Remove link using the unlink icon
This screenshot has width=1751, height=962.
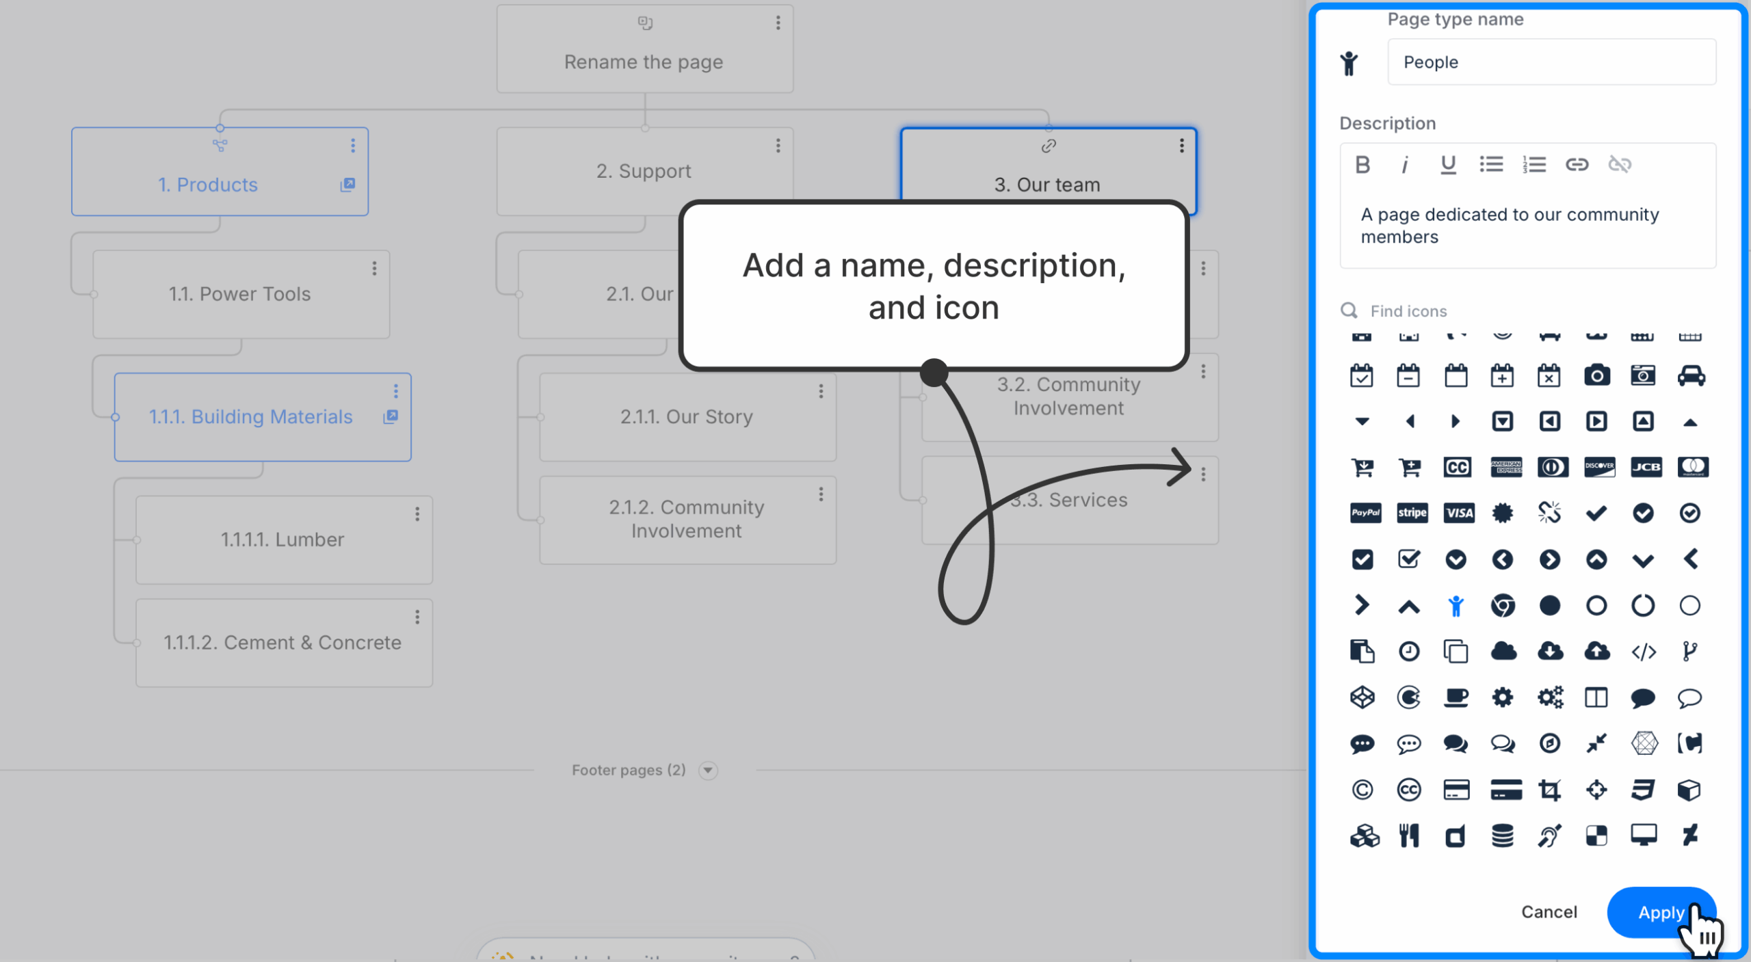[x=1620, y=164]
